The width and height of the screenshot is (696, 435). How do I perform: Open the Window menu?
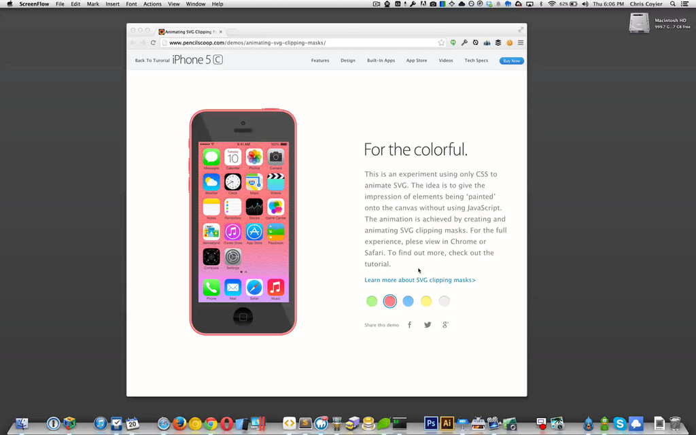[x=196, y=4]
